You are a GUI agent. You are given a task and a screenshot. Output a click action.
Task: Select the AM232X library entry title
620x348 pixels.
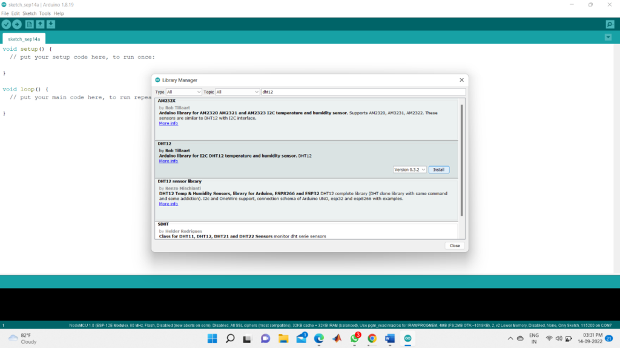click(167, 101)
